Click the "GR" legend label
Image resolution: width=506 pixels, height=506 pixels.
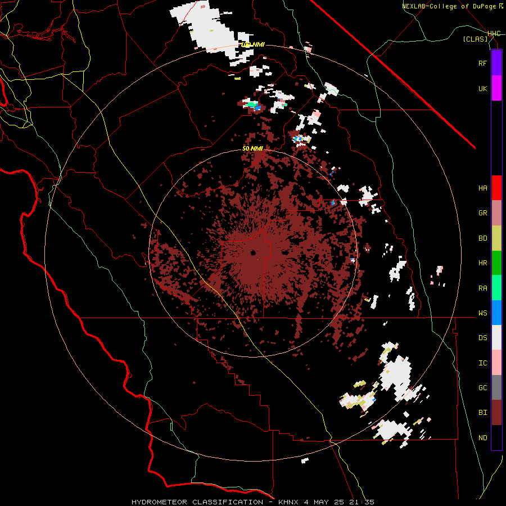[482, 213]
